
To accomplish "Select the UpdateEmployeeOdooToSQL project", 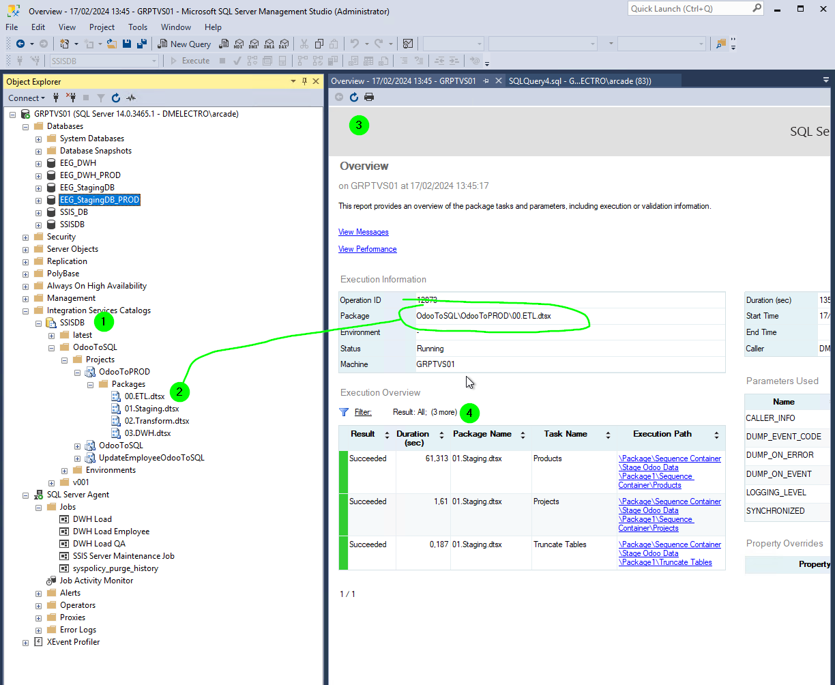I will pyautogui.click(x=151, y=458).
